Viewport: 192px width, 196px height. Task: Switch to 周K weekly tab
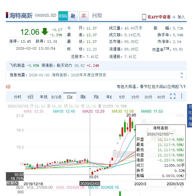(x=83, y=97)
